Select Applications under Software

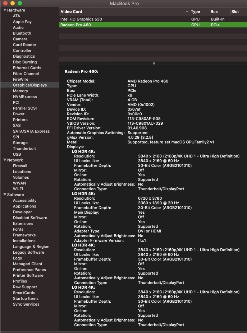pyautogui.click(x=24, y=206)
